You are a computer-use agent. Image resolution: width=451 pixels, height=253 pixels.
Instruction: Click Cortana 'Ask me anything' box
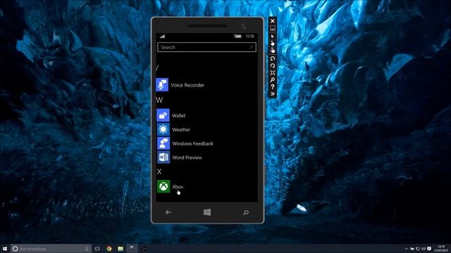51,249
